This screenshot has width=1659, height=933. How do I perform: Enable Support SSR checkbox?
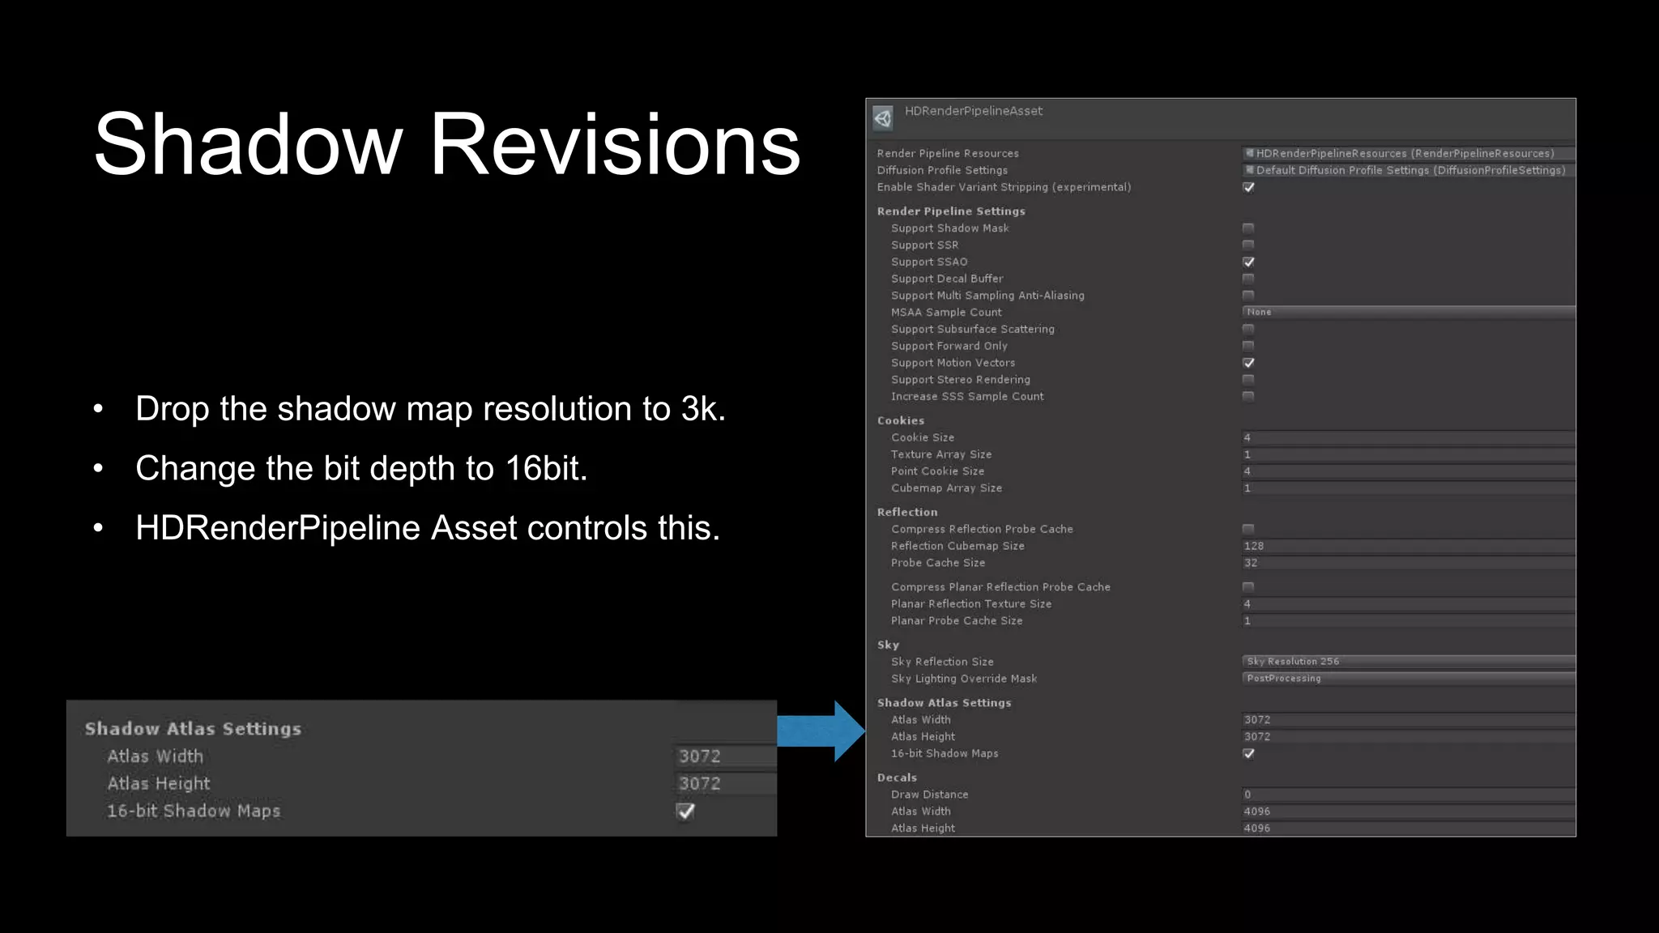coord(1248,245)
